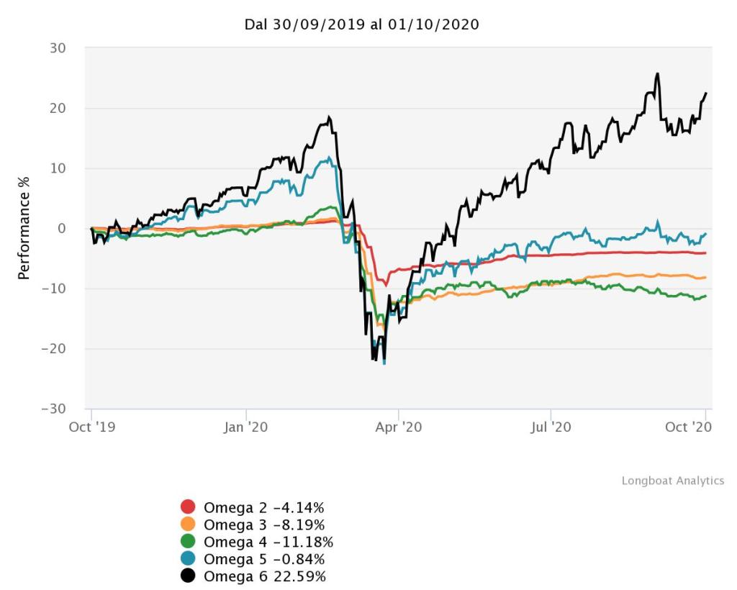Open the Longboat Analytics credit link

pyautogui.click(x=672, y=481)
